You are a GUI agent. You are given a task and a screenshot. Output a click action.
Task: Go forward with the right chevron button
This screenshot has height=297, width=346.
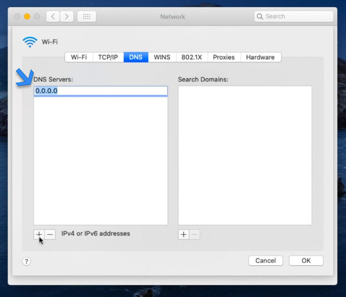(x=67, y=17)
